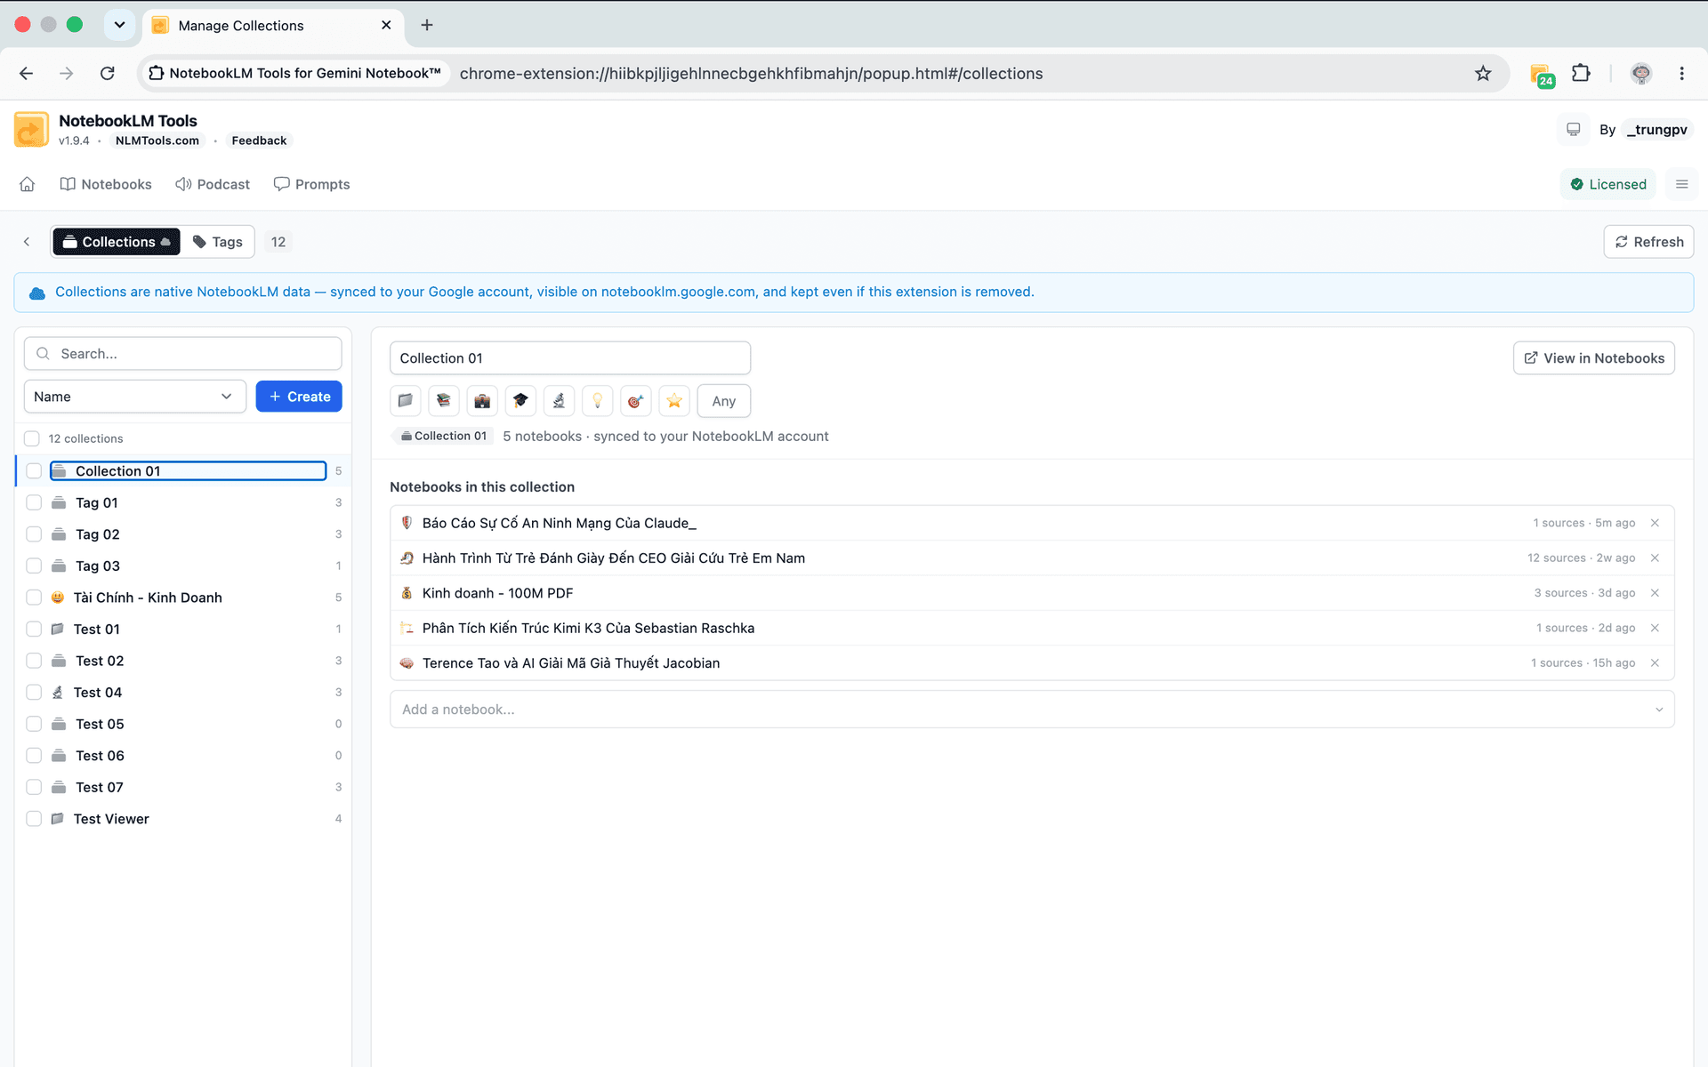
Task: Tick the checkbox for Tag 01
Action: pos(34,502)
